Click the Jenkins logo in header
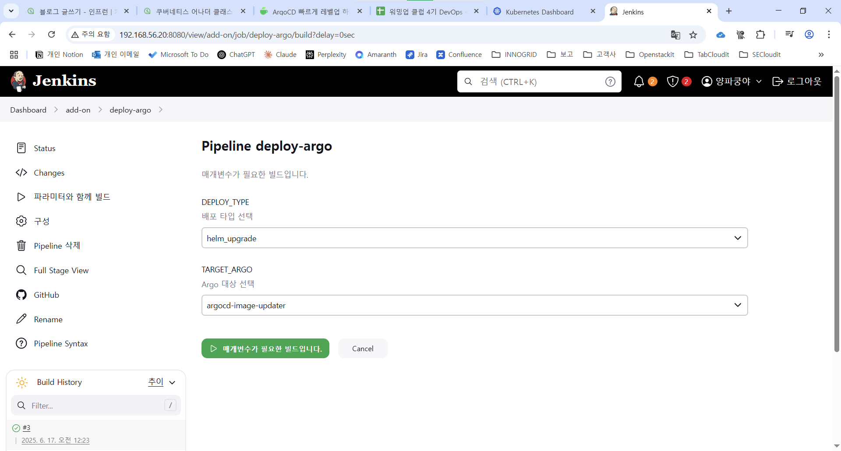The height and width of the screenshot is (451, 841). (53, 81)
